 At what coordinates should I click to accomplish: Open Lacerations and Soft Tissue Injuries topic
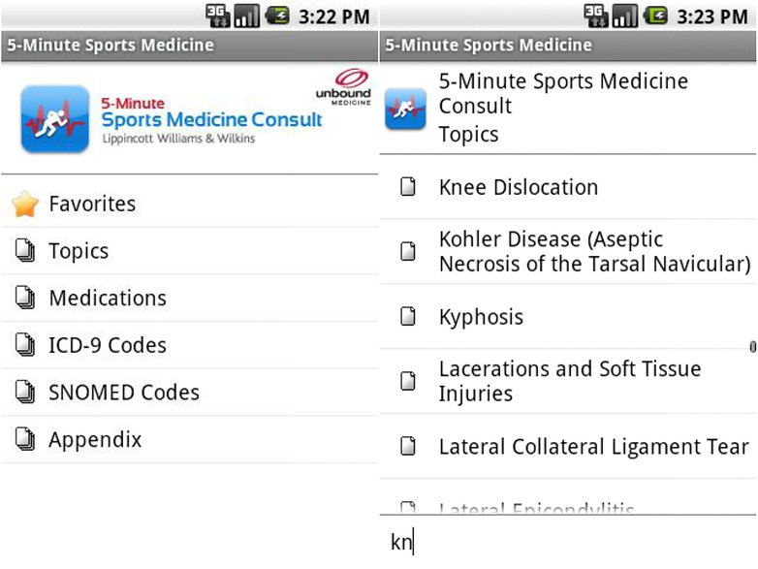(568, 381)
